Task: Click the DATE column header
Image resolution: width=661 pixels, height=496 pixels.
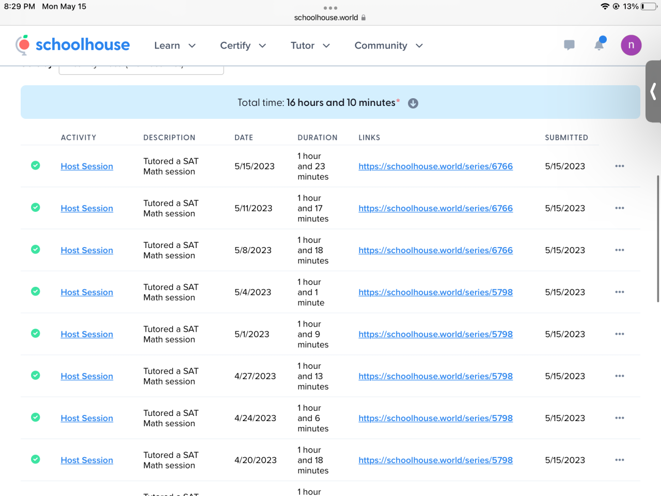Action: (x=244, y=137)
